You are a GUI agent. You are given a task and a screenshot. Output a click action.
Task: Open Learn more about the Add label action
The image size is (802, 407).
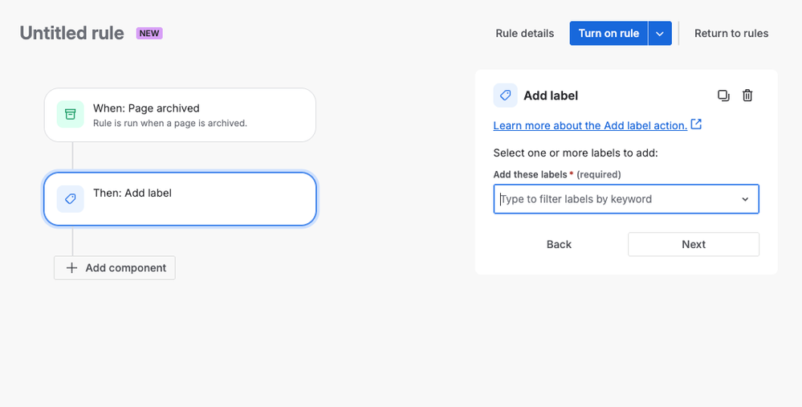click(x=590, y=125)
